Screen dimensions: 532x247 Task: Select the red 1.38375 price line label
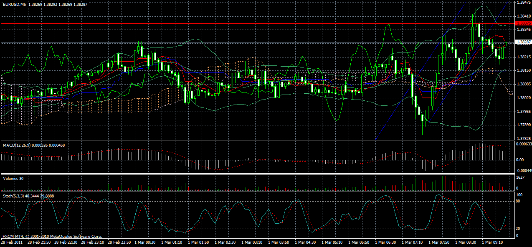pos(523,24)
